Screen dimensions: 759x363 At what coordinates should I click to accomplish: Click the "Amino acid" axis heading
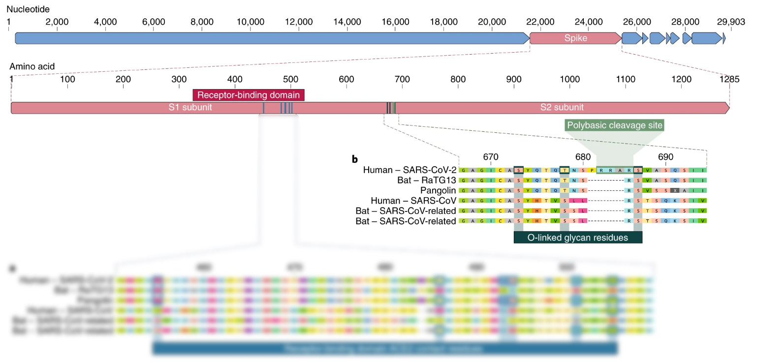tap(32, 66)
